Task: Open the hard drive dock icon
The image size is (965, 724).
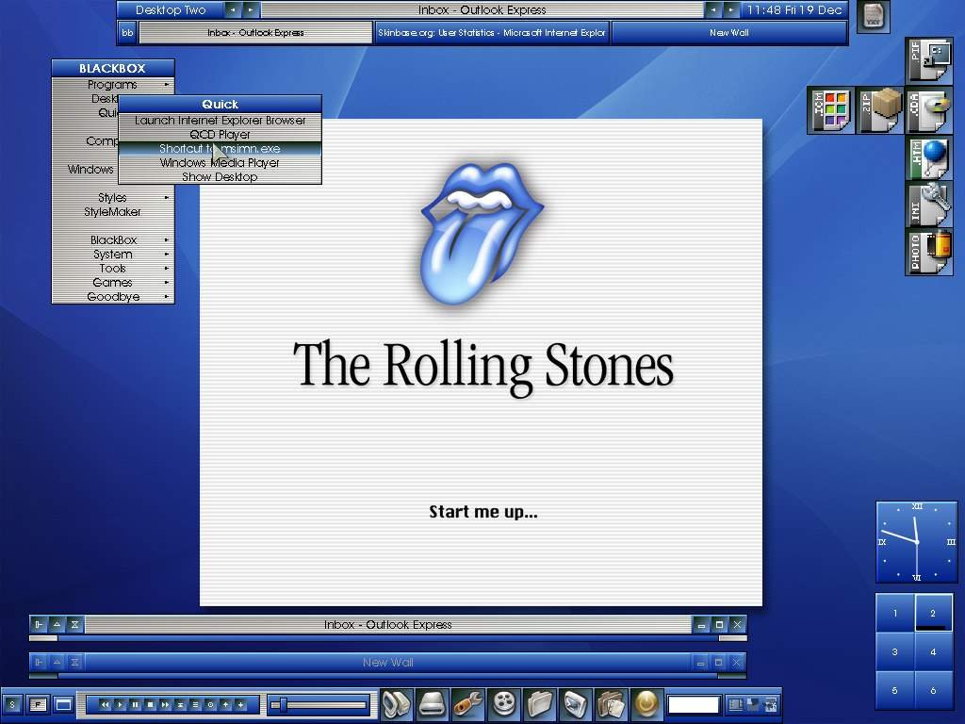Action: tap(432, 703)
